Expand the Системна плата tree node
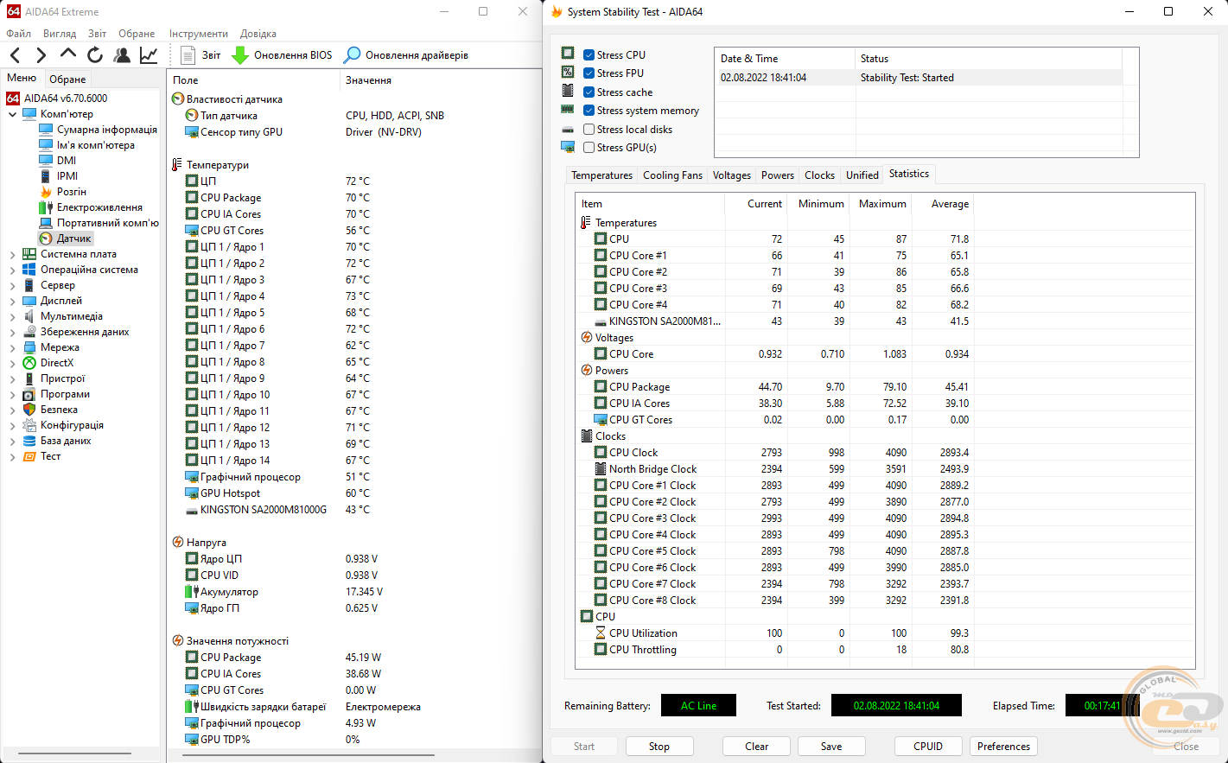 click(13, 254)
